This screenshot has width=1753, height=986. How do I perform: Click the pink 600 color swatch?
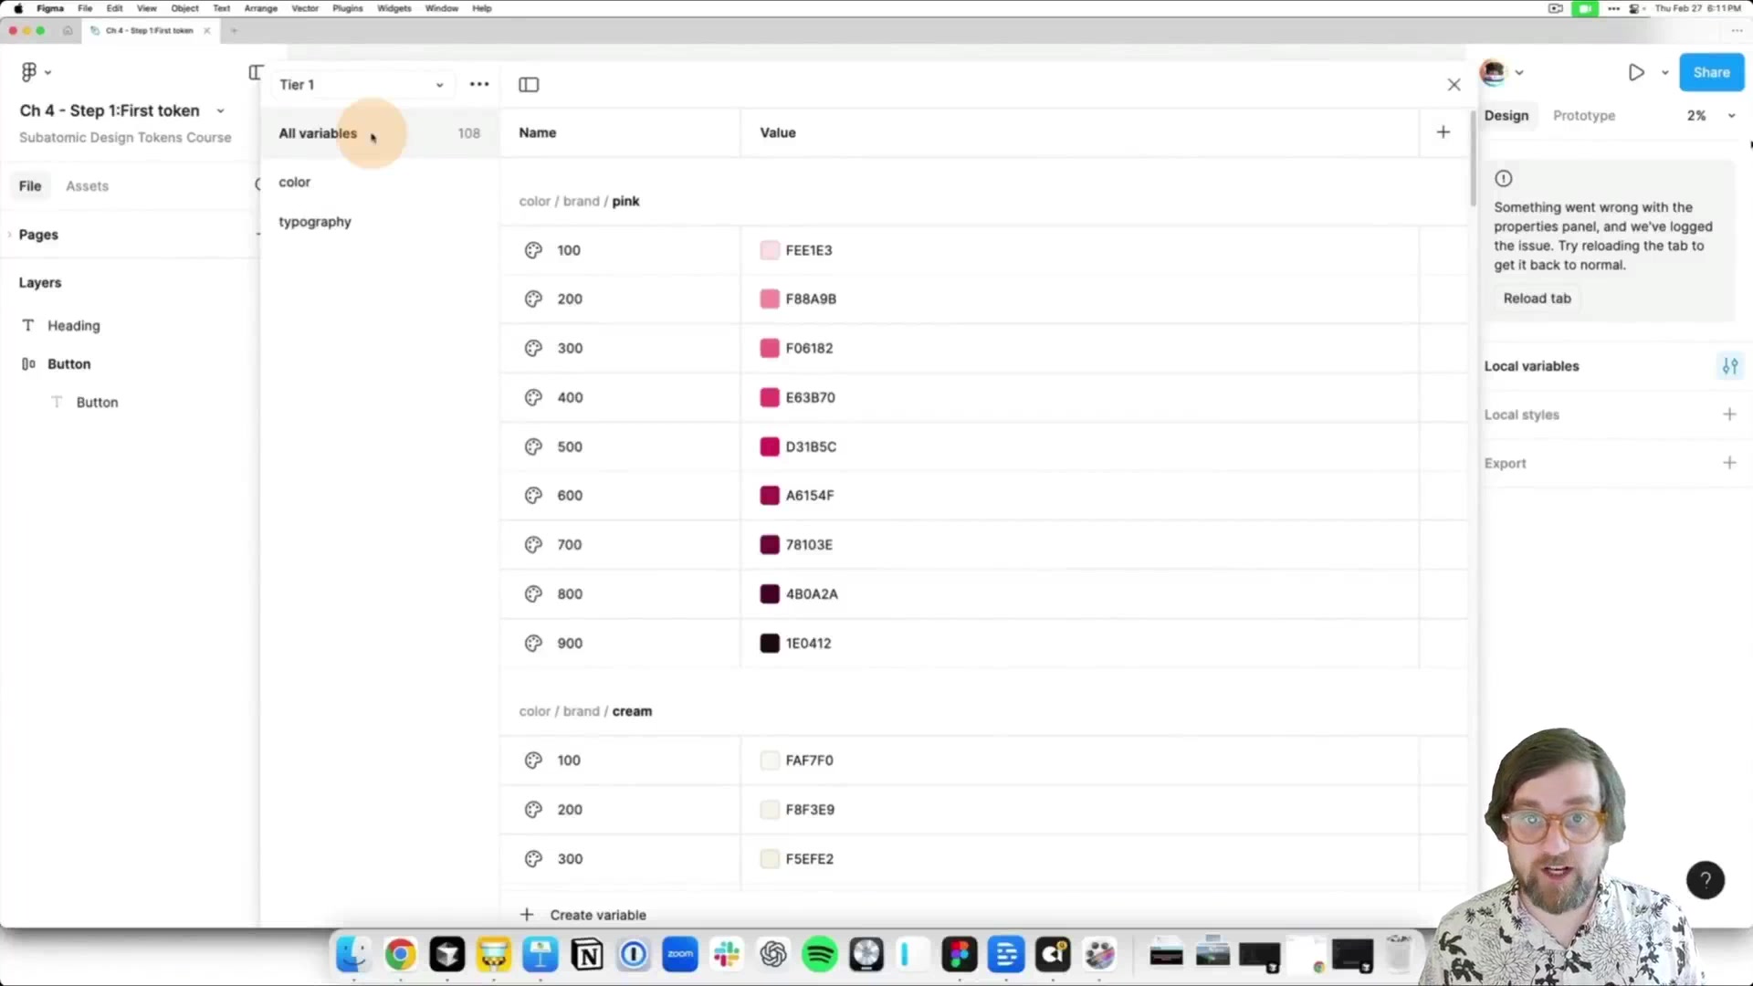pos(770,495)
